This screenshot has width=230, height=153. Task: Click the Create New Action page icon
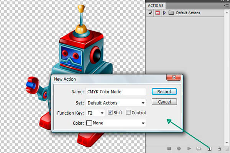(210, 149)
